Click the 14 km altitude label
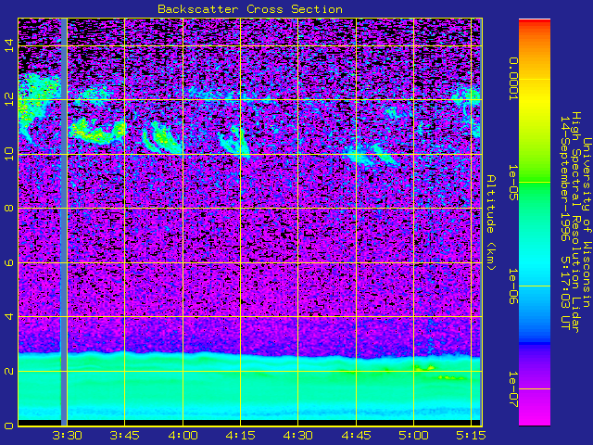This screenshot has height=445, width=593. click(x=9, y=45)
